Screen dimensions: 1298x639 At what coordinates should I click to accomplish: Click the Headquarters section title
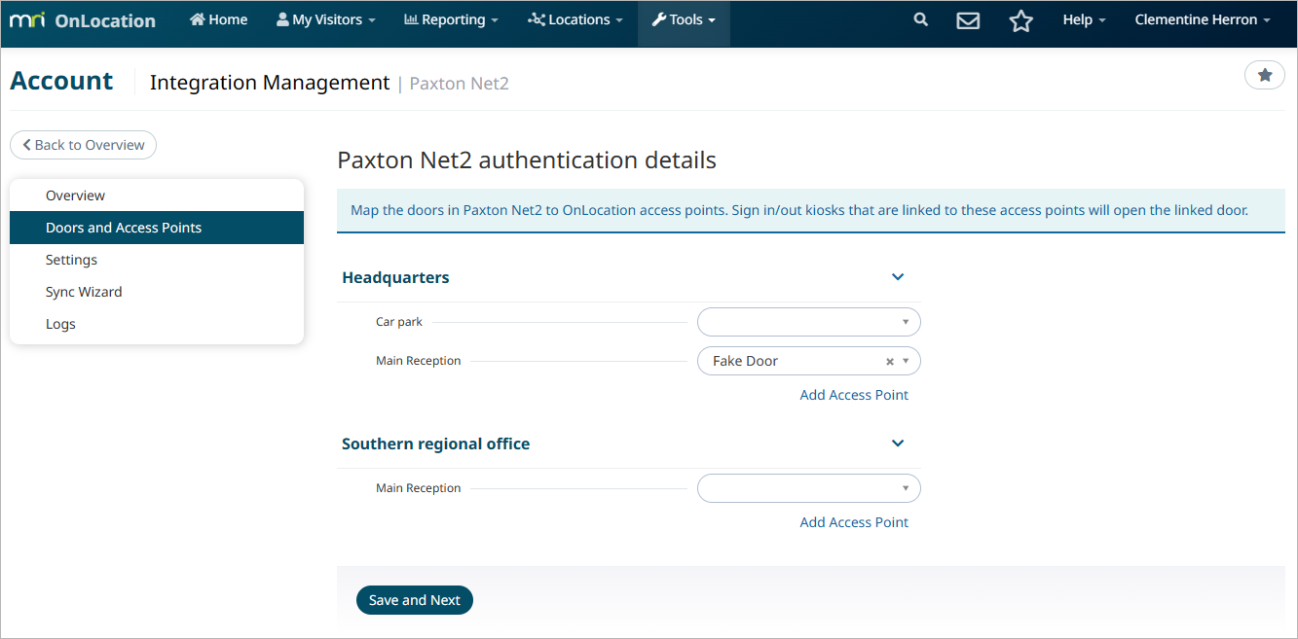[x=395, y=277]
